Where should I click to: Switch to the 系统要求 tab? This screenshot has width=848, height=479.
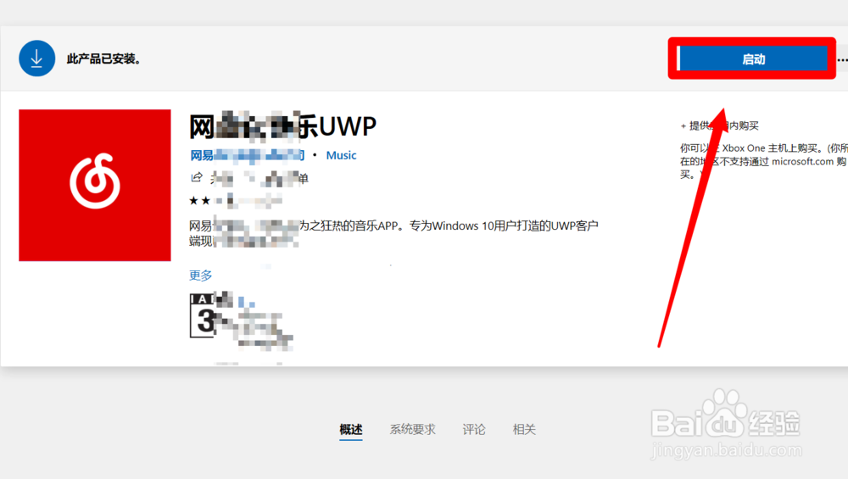point(413,430)
